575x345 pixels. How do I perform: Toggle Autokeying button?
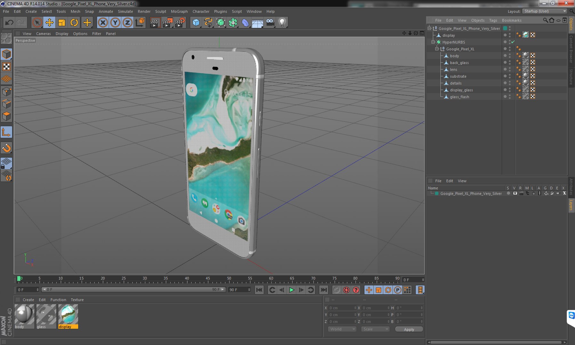(x=346, y=290)
